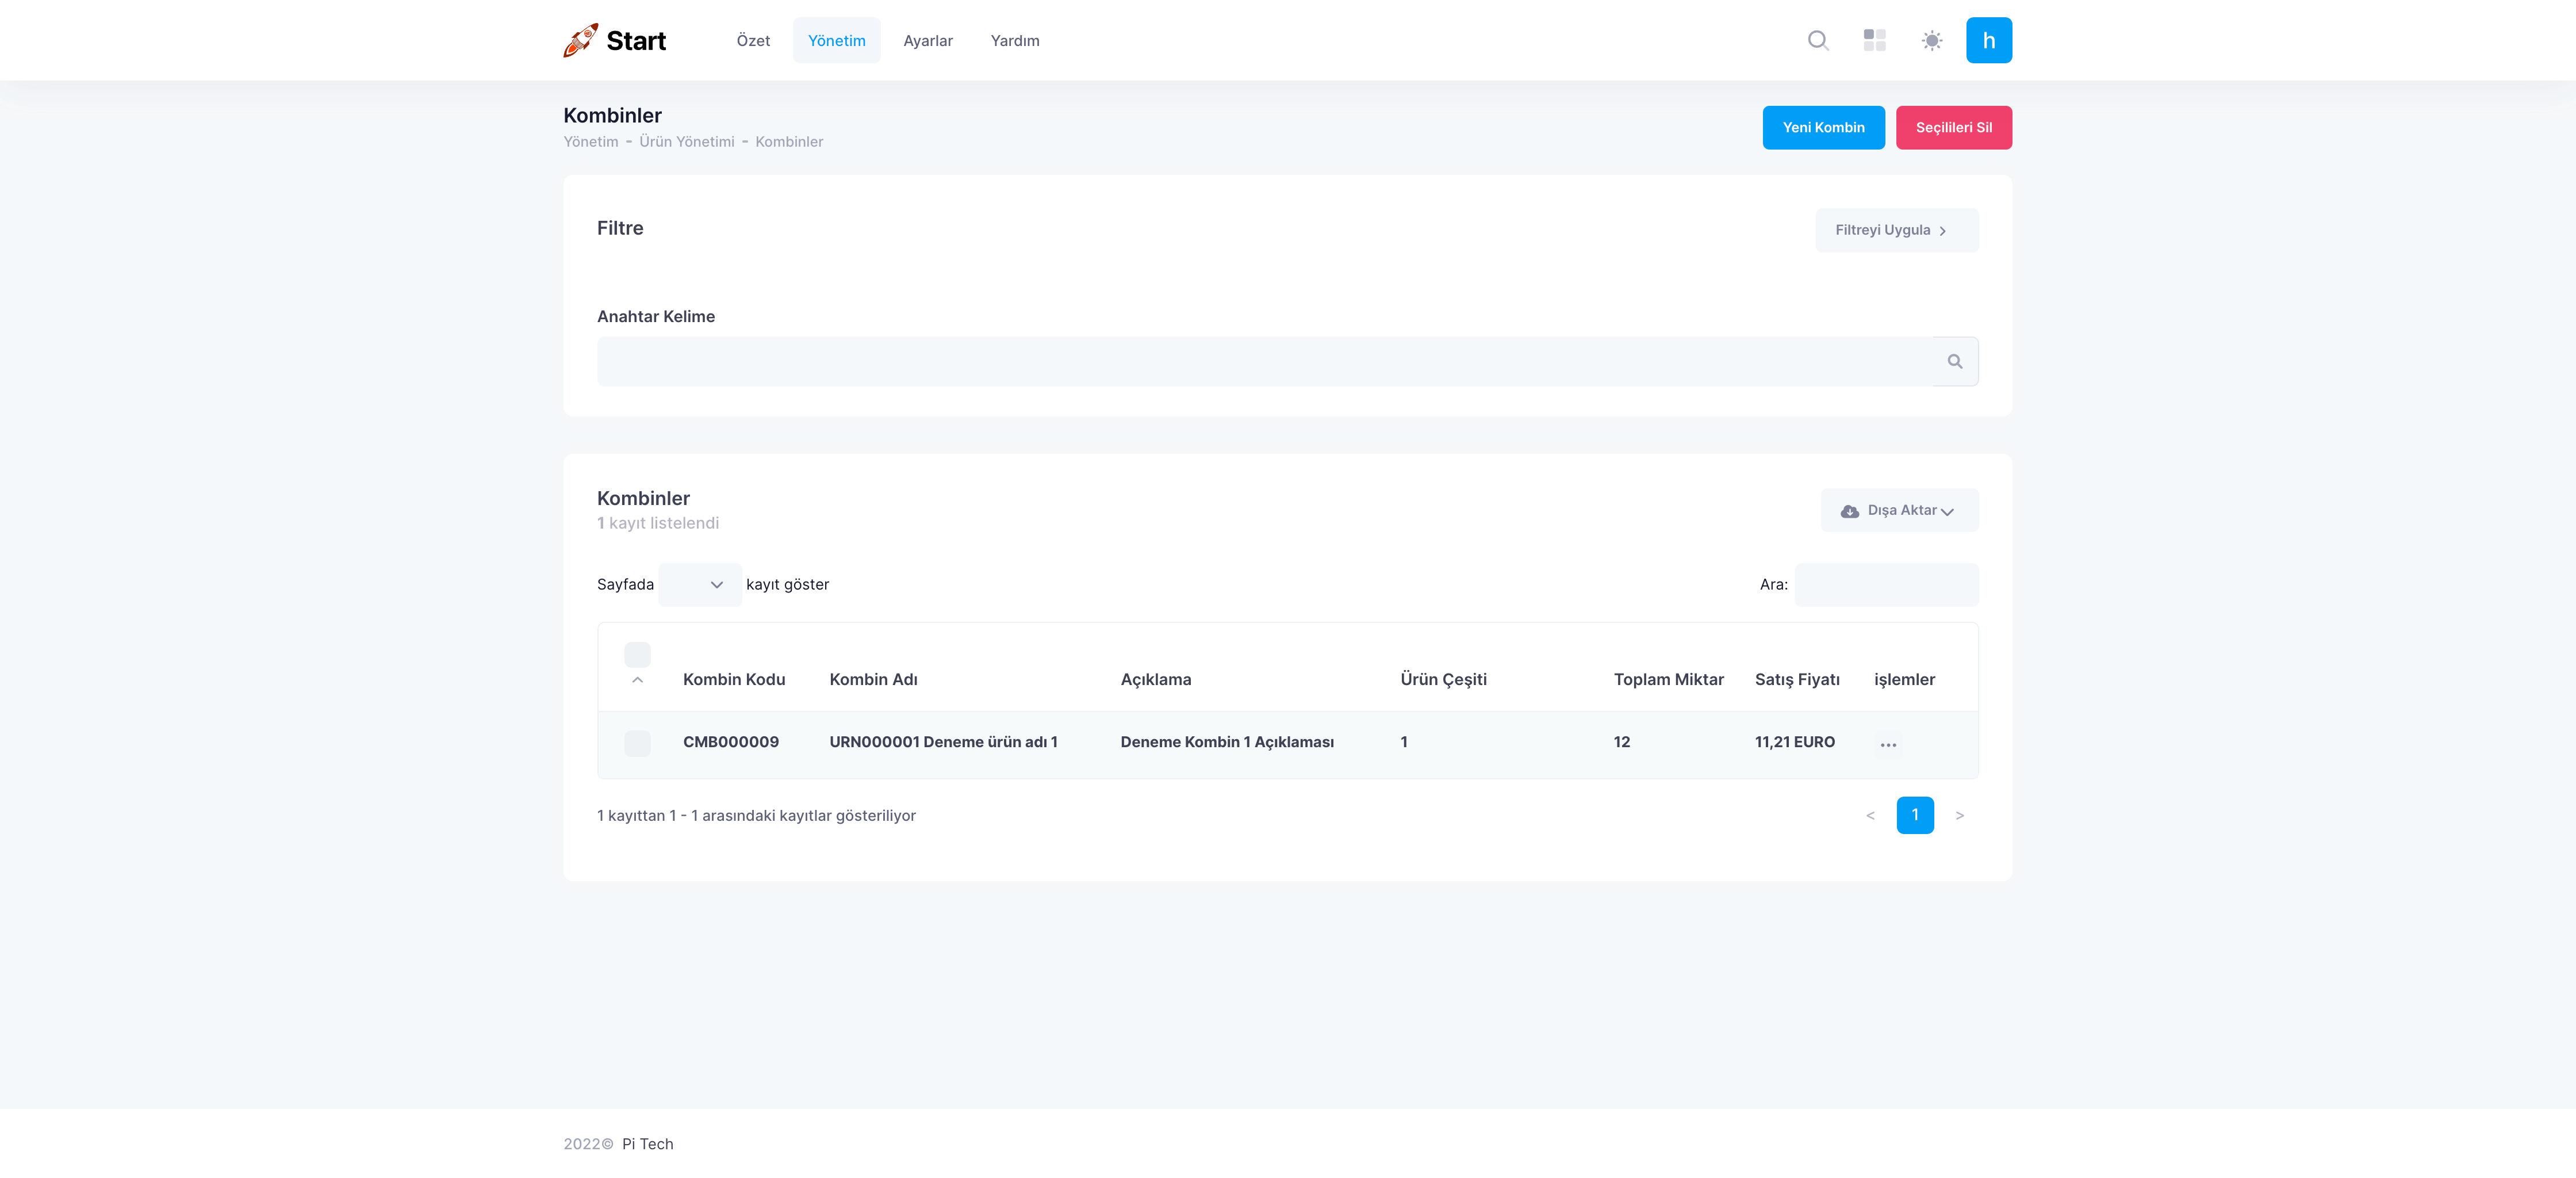2576x1178 pixels.
Task: Click the Ürün Yönetimi breadcrumb link
Action: click(686, 141)
